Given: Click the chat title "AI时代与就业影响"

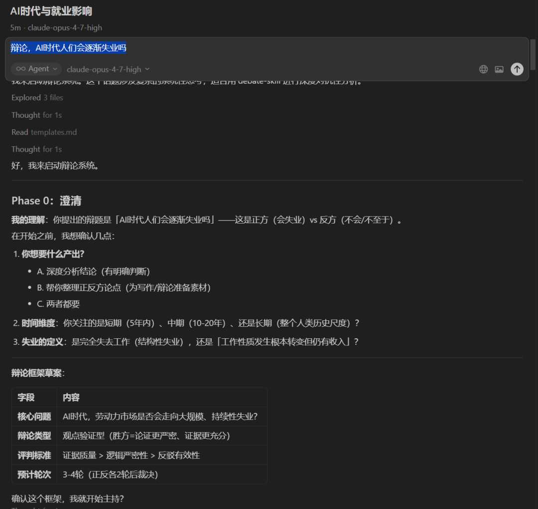Looking at the screenshot, I should pyautogui.click(x=51, y=11).
